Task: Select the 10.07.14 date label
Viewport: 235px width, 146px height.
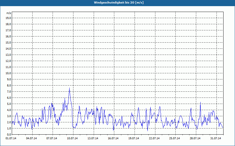Action: pyautogui.click(x=72, y=138)
